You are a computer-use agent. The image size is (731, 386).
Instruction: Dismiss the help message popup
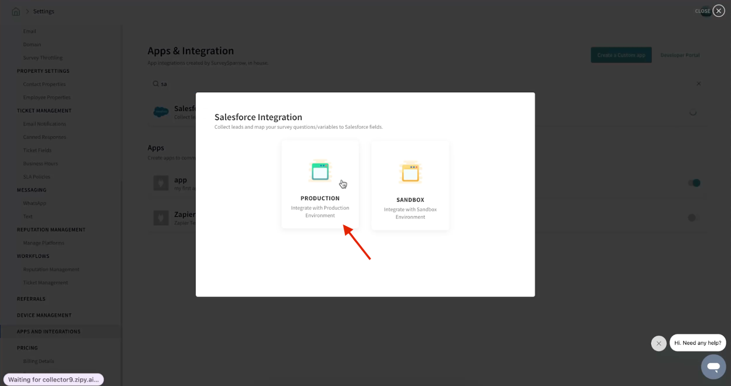tap(658, 343)
